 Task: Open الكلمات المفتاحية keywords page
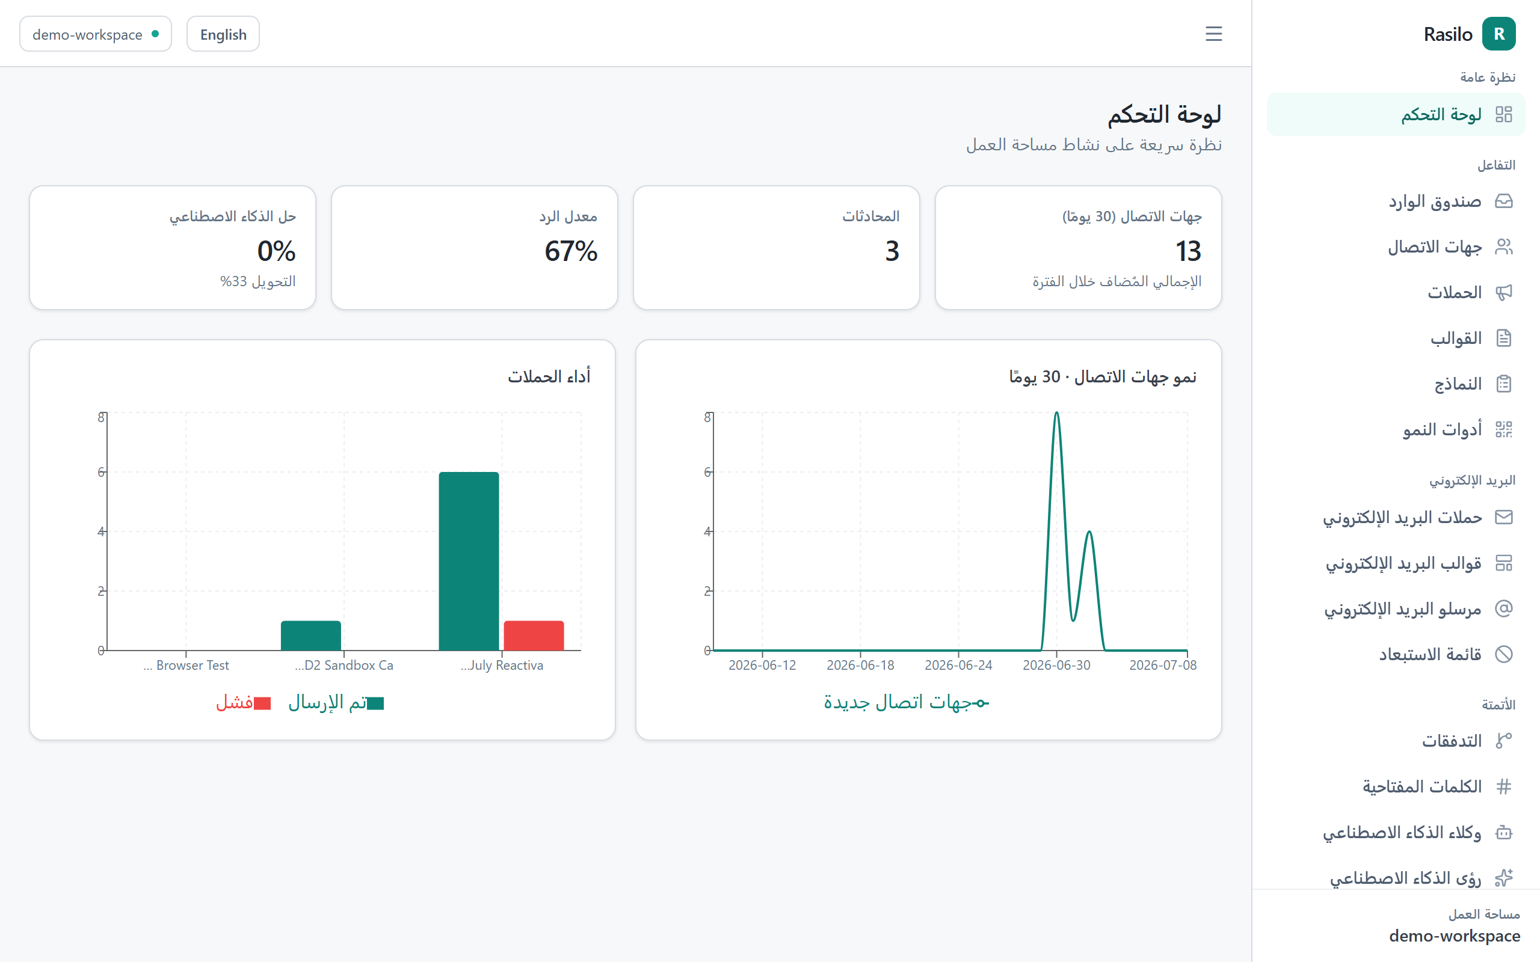tap(1396, 786)
